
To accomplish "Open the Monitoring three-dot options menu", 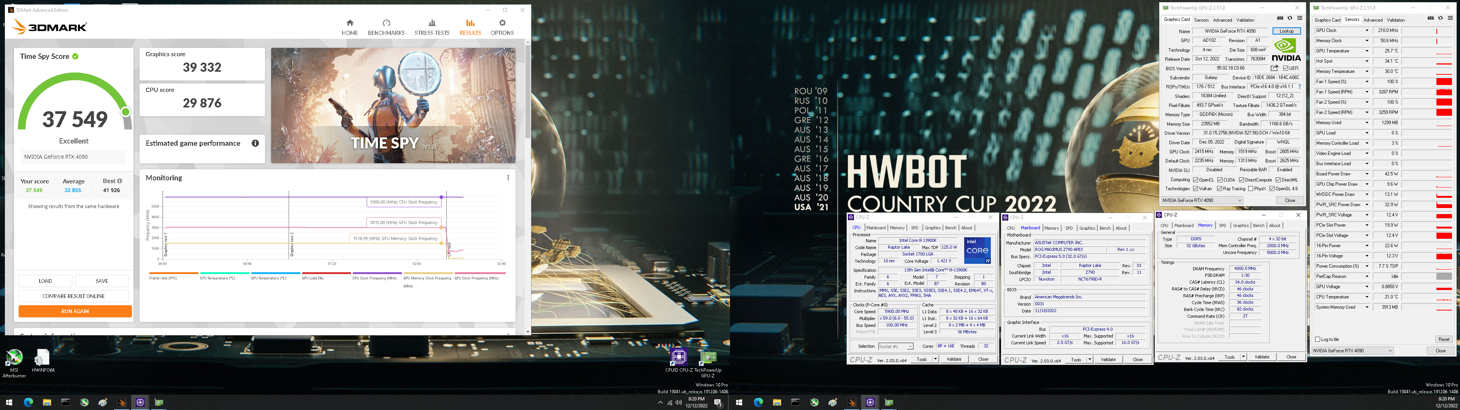I will point(508,178).
